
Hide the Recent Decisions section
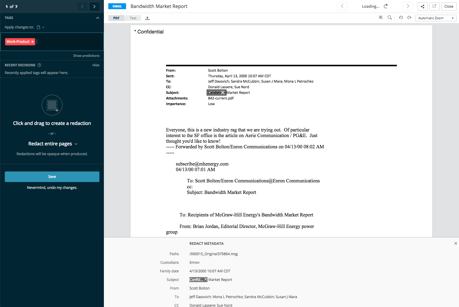[96, 65]
